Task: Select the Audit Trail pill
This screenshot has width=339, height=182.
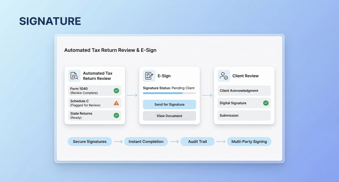Action: click(198, 142)
